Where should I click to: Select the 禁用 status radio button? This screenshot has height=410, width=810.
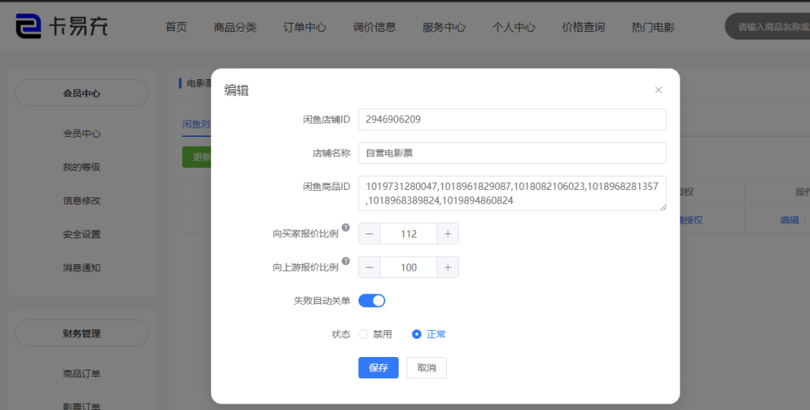coord(364,334)
